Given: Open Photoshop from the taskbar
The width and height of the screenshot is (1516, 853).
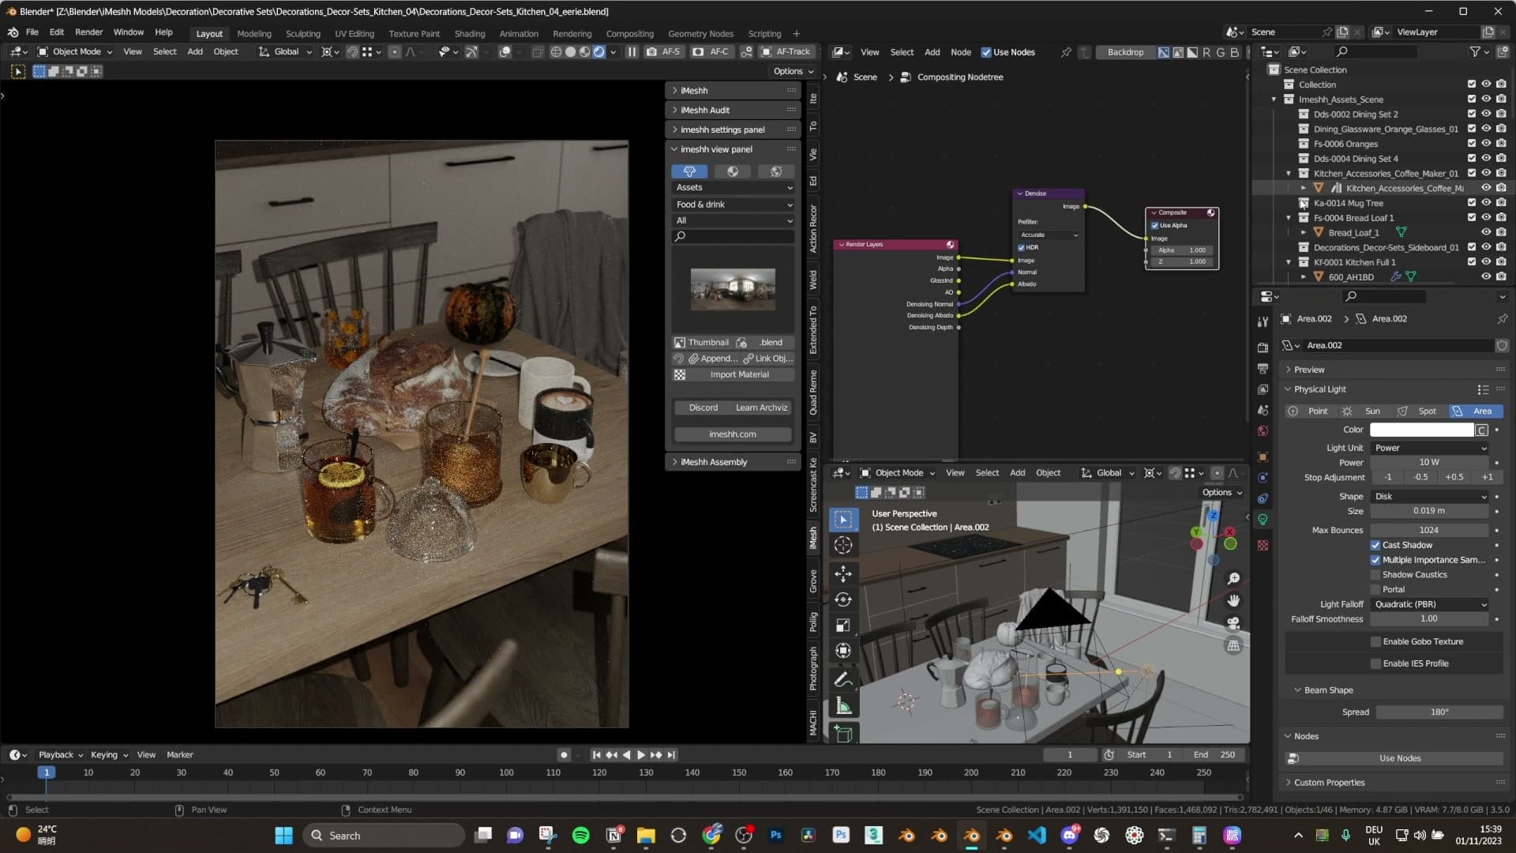Looking at the screenshot, I should point(775,836).
